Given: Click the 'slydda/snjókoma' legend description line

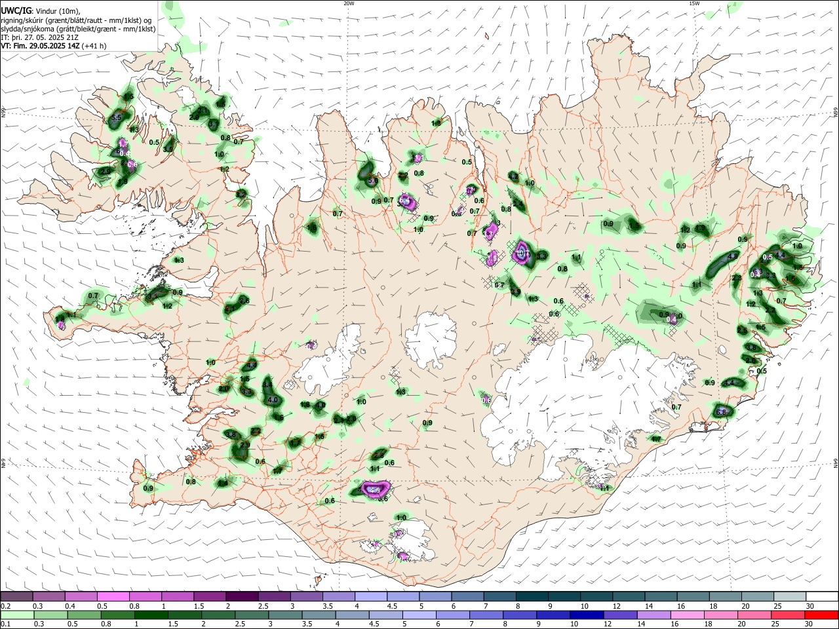Looking at the screenshot, I should coord(78,29).
